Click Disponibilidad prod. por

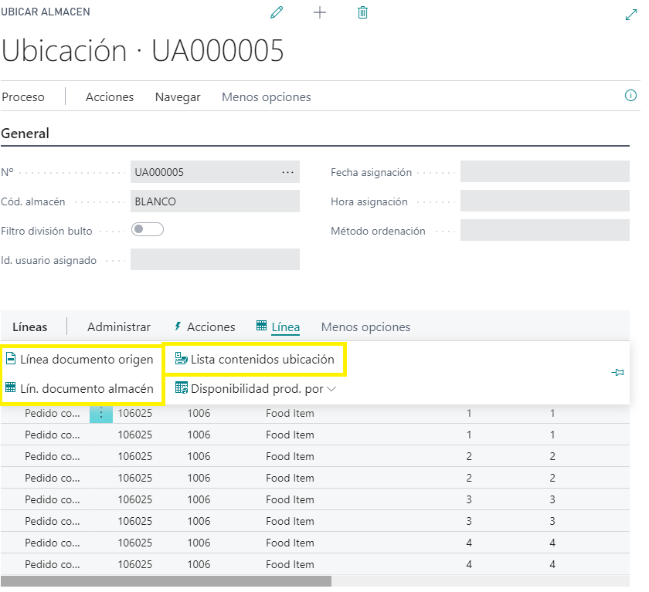tap(257, 388)
